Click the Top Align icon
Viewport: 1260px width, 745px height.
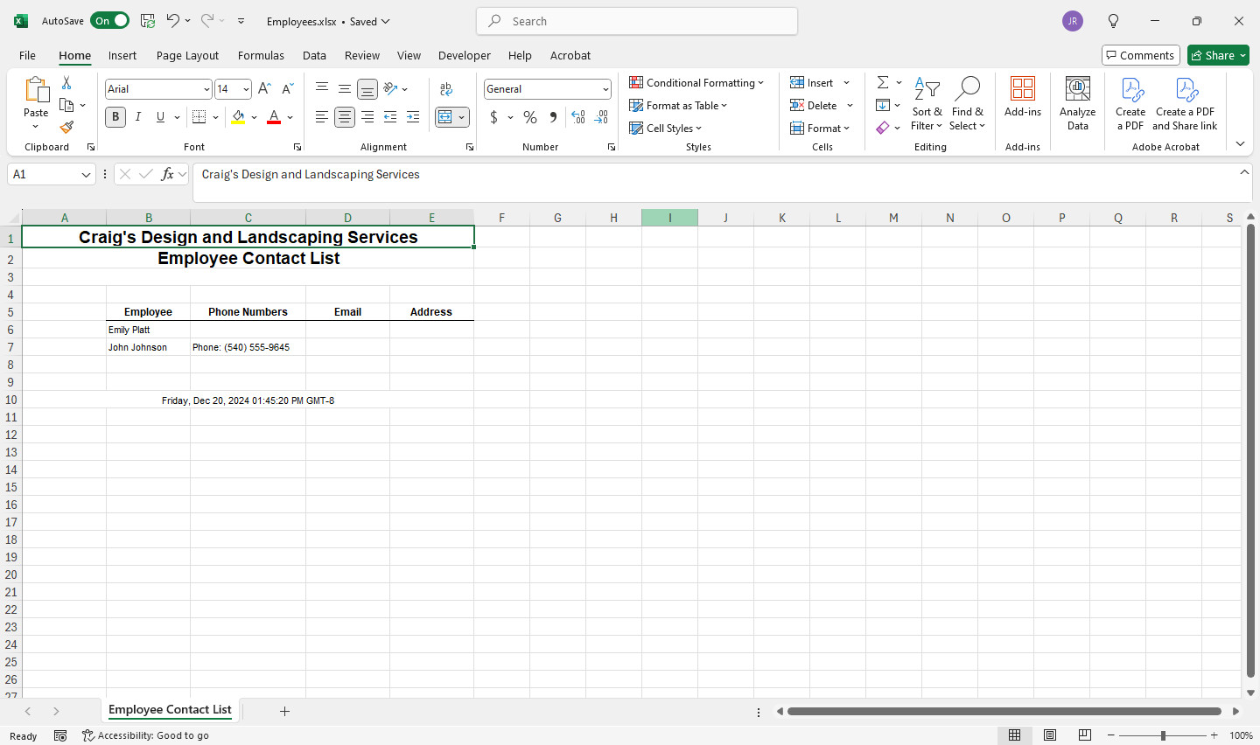coord(322,89)
